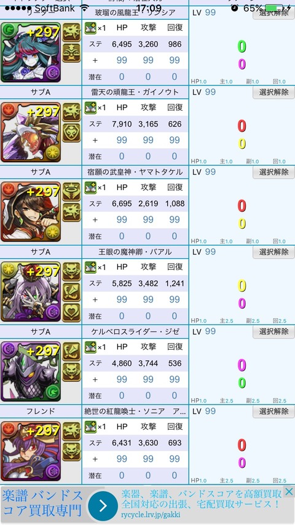This screenshot has height=525, width=295.
Task: Change the LV 99 value for ヤマトタケル
Action: [210, 172]
